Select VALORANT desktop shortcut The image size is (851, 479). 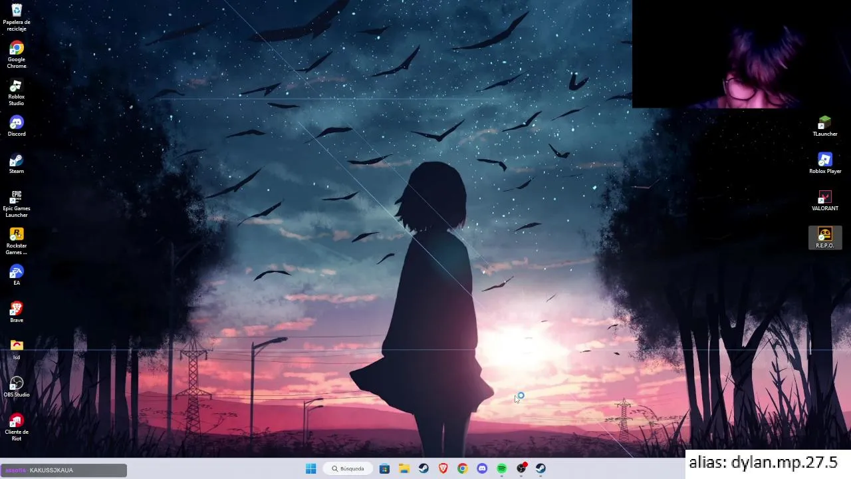[825, 200]
